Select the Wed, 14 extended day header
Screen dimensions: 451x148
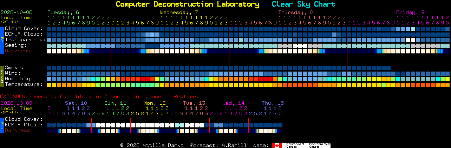pos(233,103)
